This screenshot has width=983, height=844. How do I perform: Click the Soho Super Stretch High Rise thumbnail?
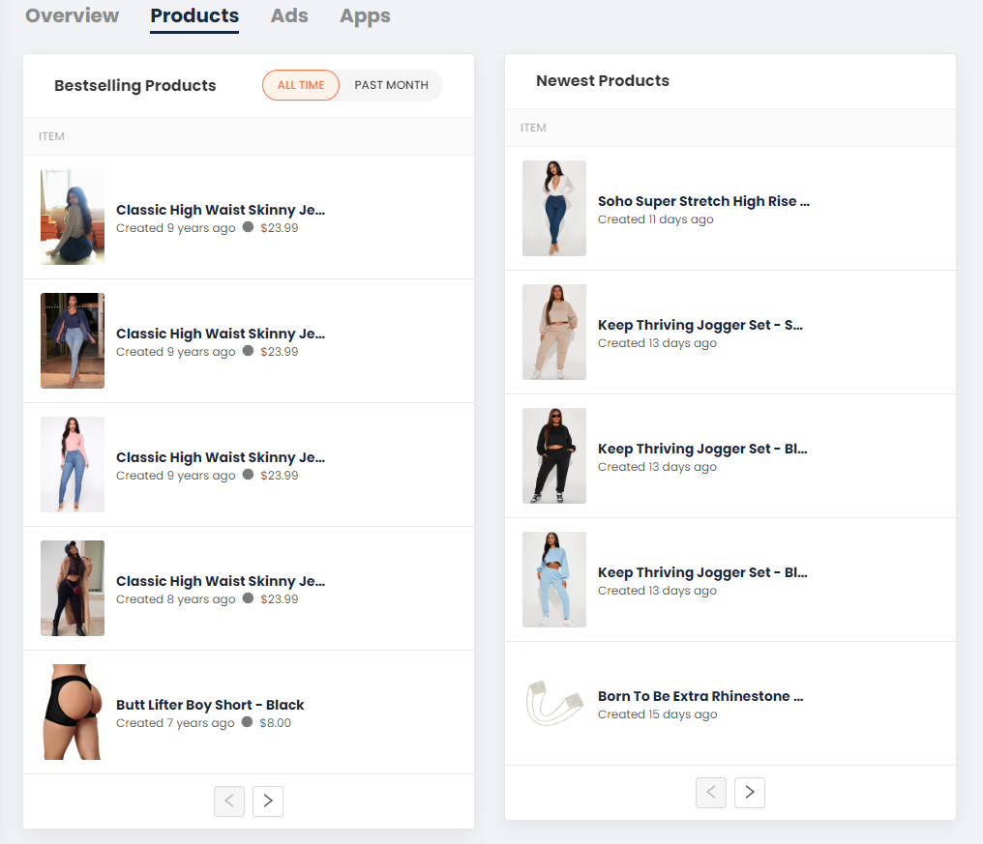(x=554, y=209)
